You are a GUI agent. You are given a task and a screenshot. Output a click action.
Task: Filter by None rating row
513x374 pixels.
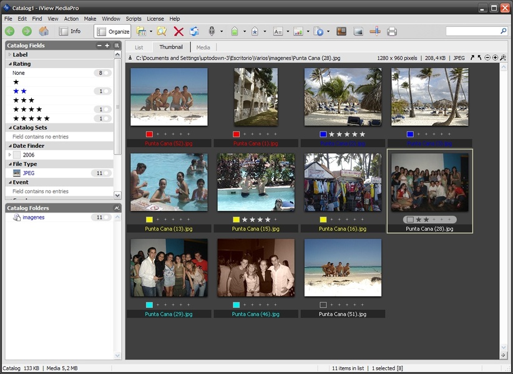[x=59, y=73]
